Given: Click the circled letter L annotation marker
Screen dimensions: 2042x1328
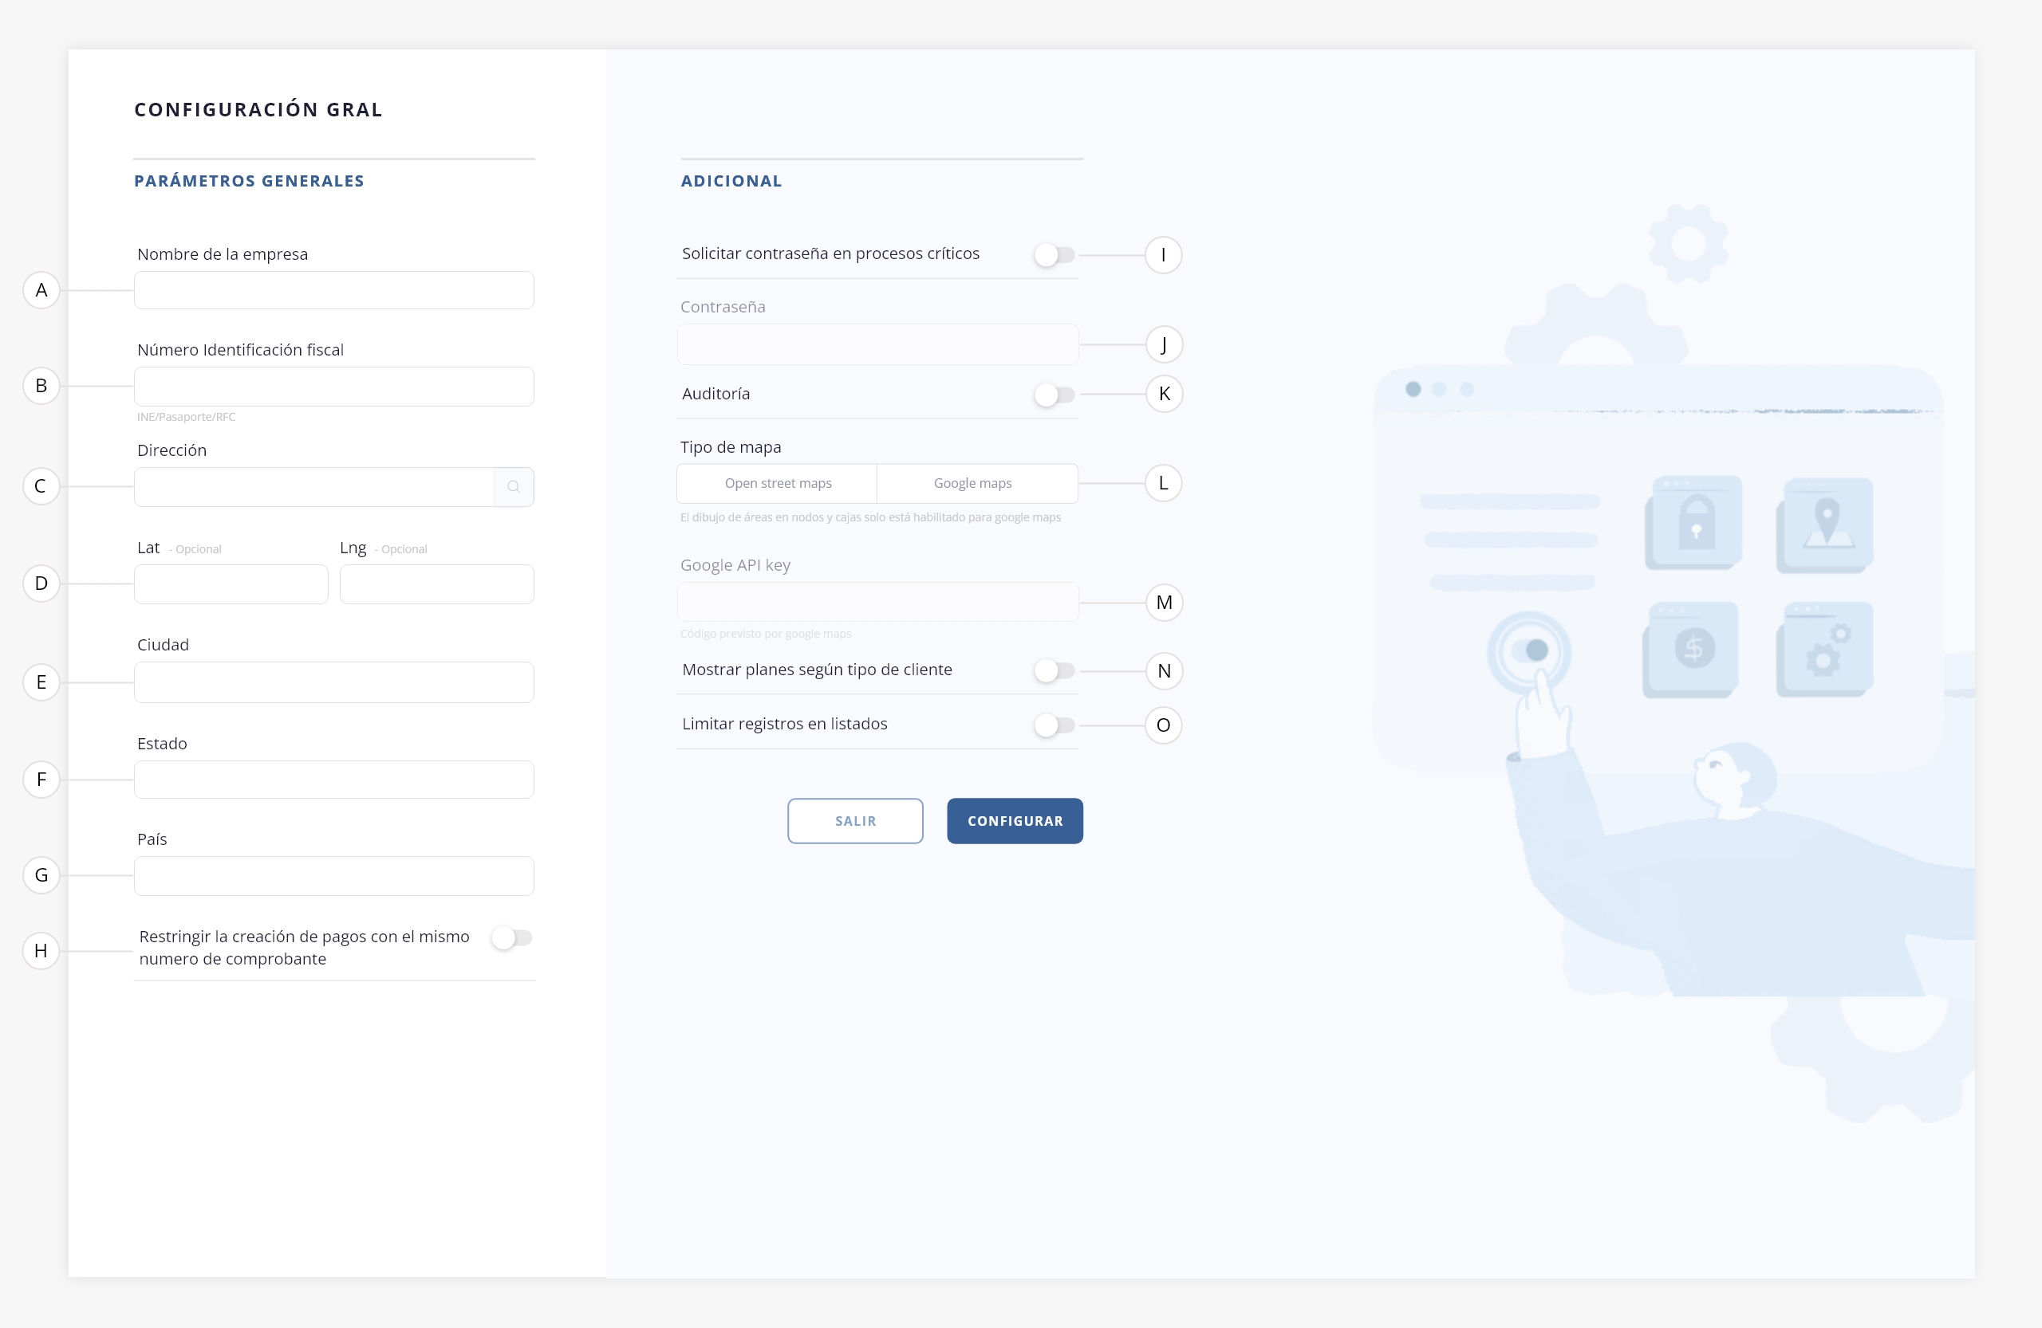Looking at the screenshot, I should tap(1164, 483).
